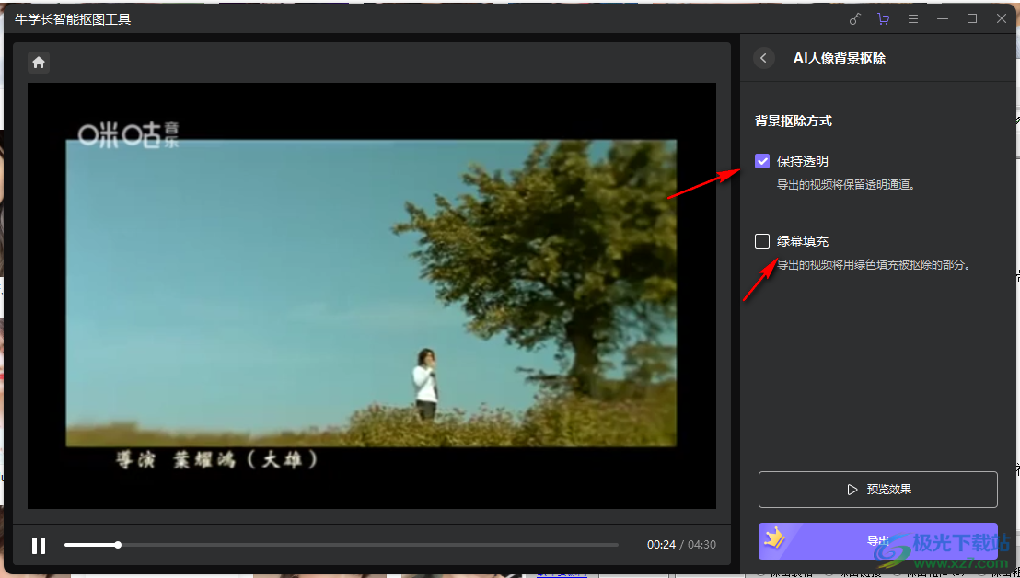Viewport: 1020px width, 578px height.
Task: Click the 预览效果 preview button
Action: pos(877,489)
